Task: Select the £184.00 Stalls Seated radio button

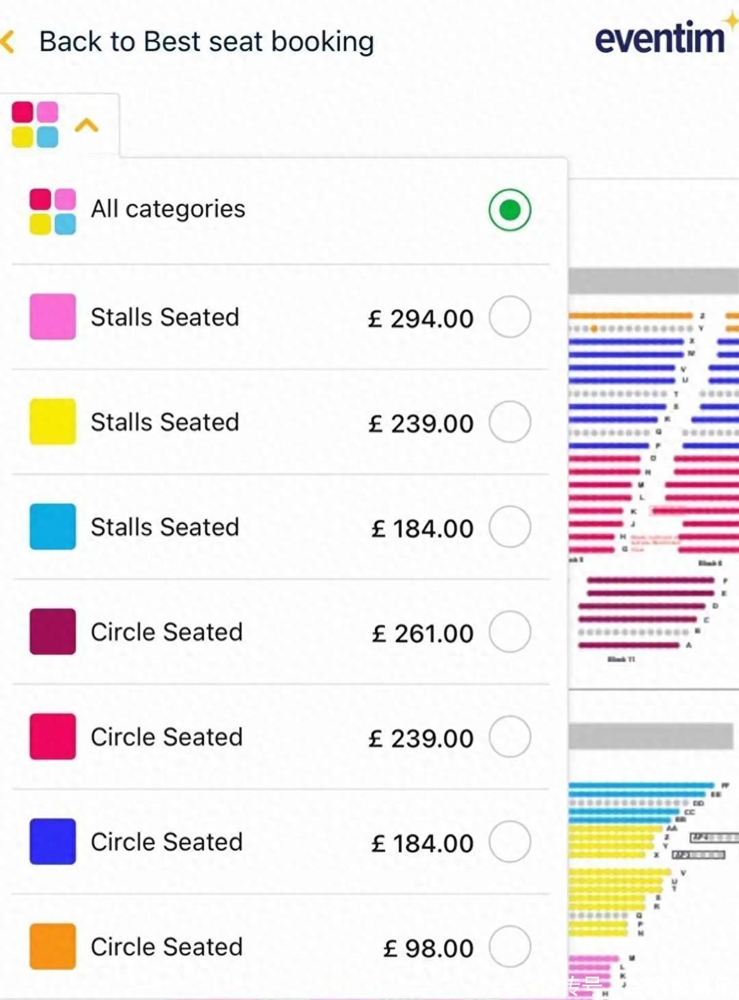Action: click(510, 527)
